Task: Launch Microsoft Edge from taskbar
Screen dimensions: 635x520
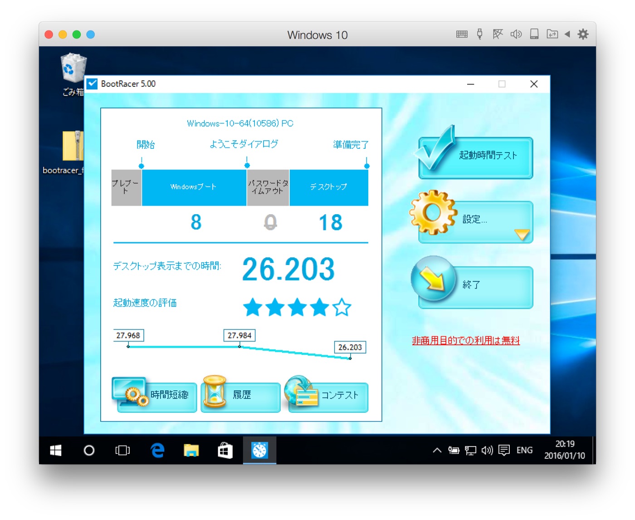Action: (157, 450)
